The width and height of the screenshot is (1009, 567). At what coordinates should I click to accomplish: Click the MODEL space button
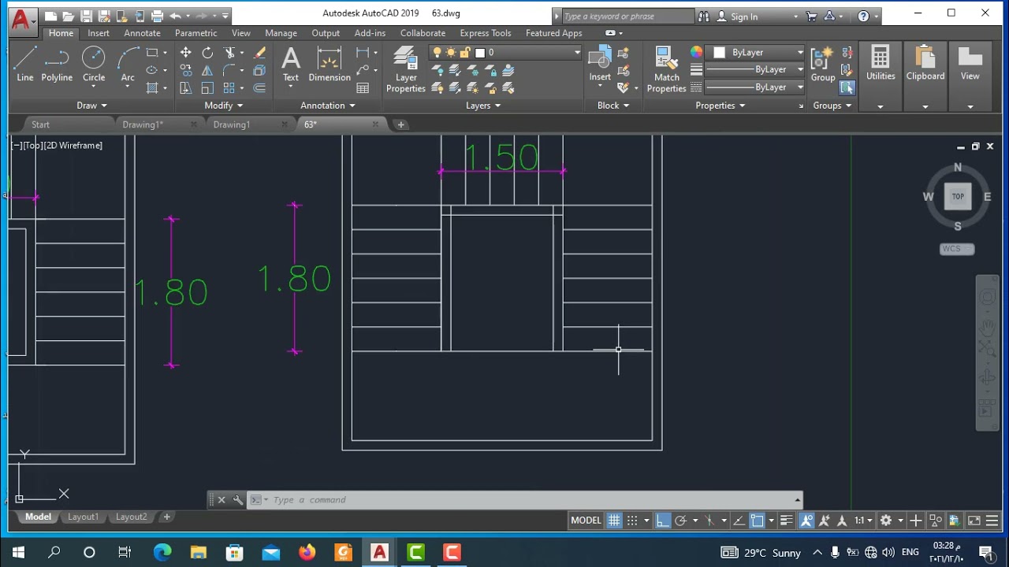586,521
